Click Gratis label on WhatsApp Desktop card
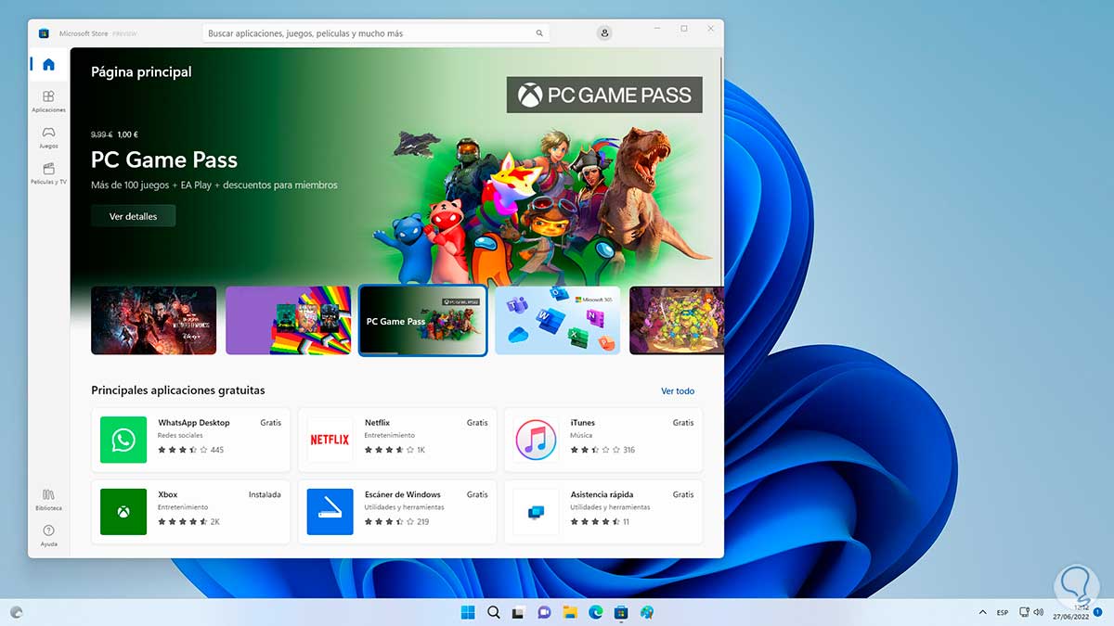 [x=270, y=423]
